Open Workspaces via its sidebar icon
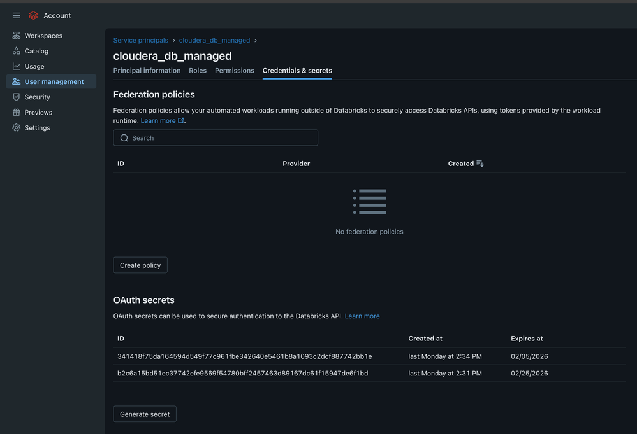Image resolution: width=637 pixels, height=434 pixels. [16, 36]
